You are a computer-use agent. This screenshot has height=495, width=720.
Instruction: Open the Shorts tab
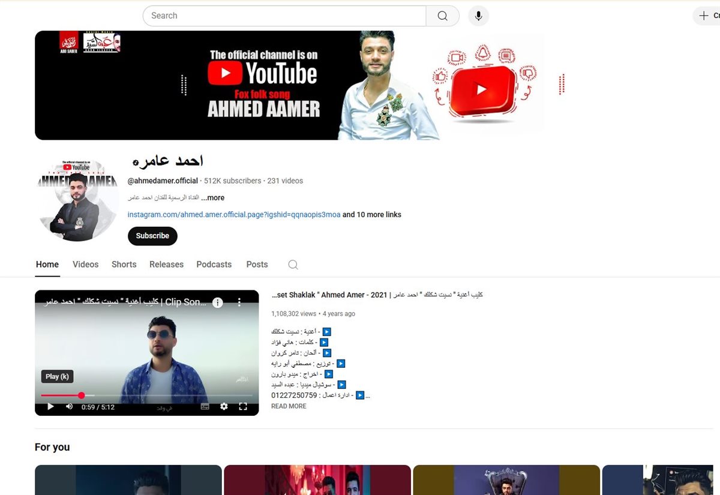point(124,264)
